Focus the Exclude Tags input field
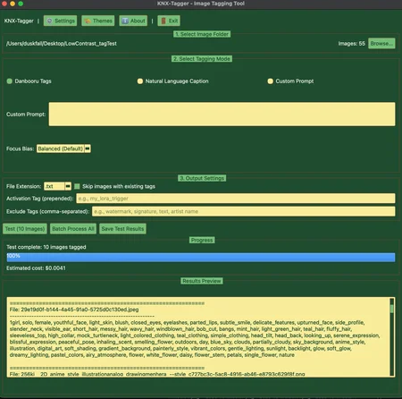The image size is (402, 399). tap(244, 211)
